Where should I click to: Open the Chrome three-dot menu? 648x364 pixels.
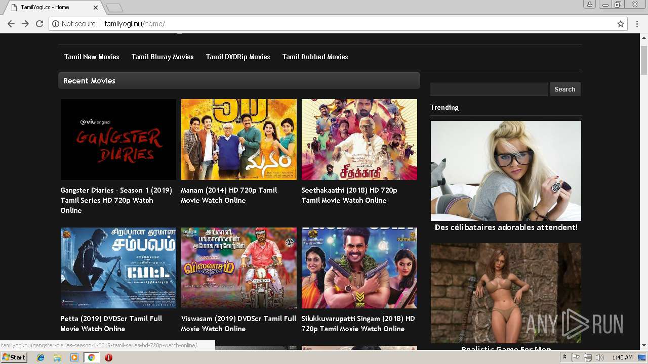click(637, 24)
